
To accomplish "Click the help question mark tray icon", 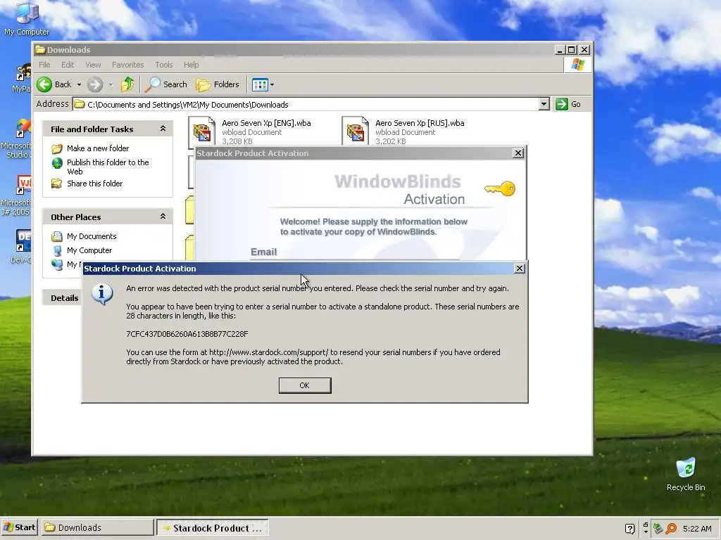I will (630, 529).
